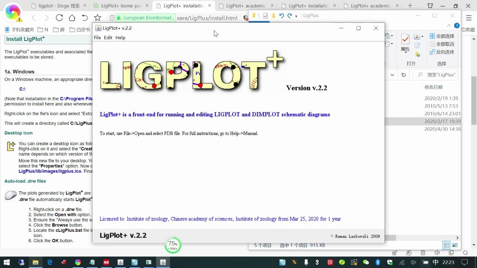477x268 pixels.
Task: Click 全部取消 select none
Action: pos(442,44)
